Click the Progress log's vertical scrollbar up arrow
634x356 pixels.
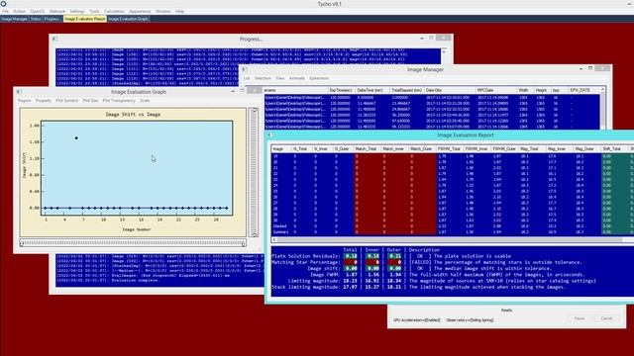(444, 51)
